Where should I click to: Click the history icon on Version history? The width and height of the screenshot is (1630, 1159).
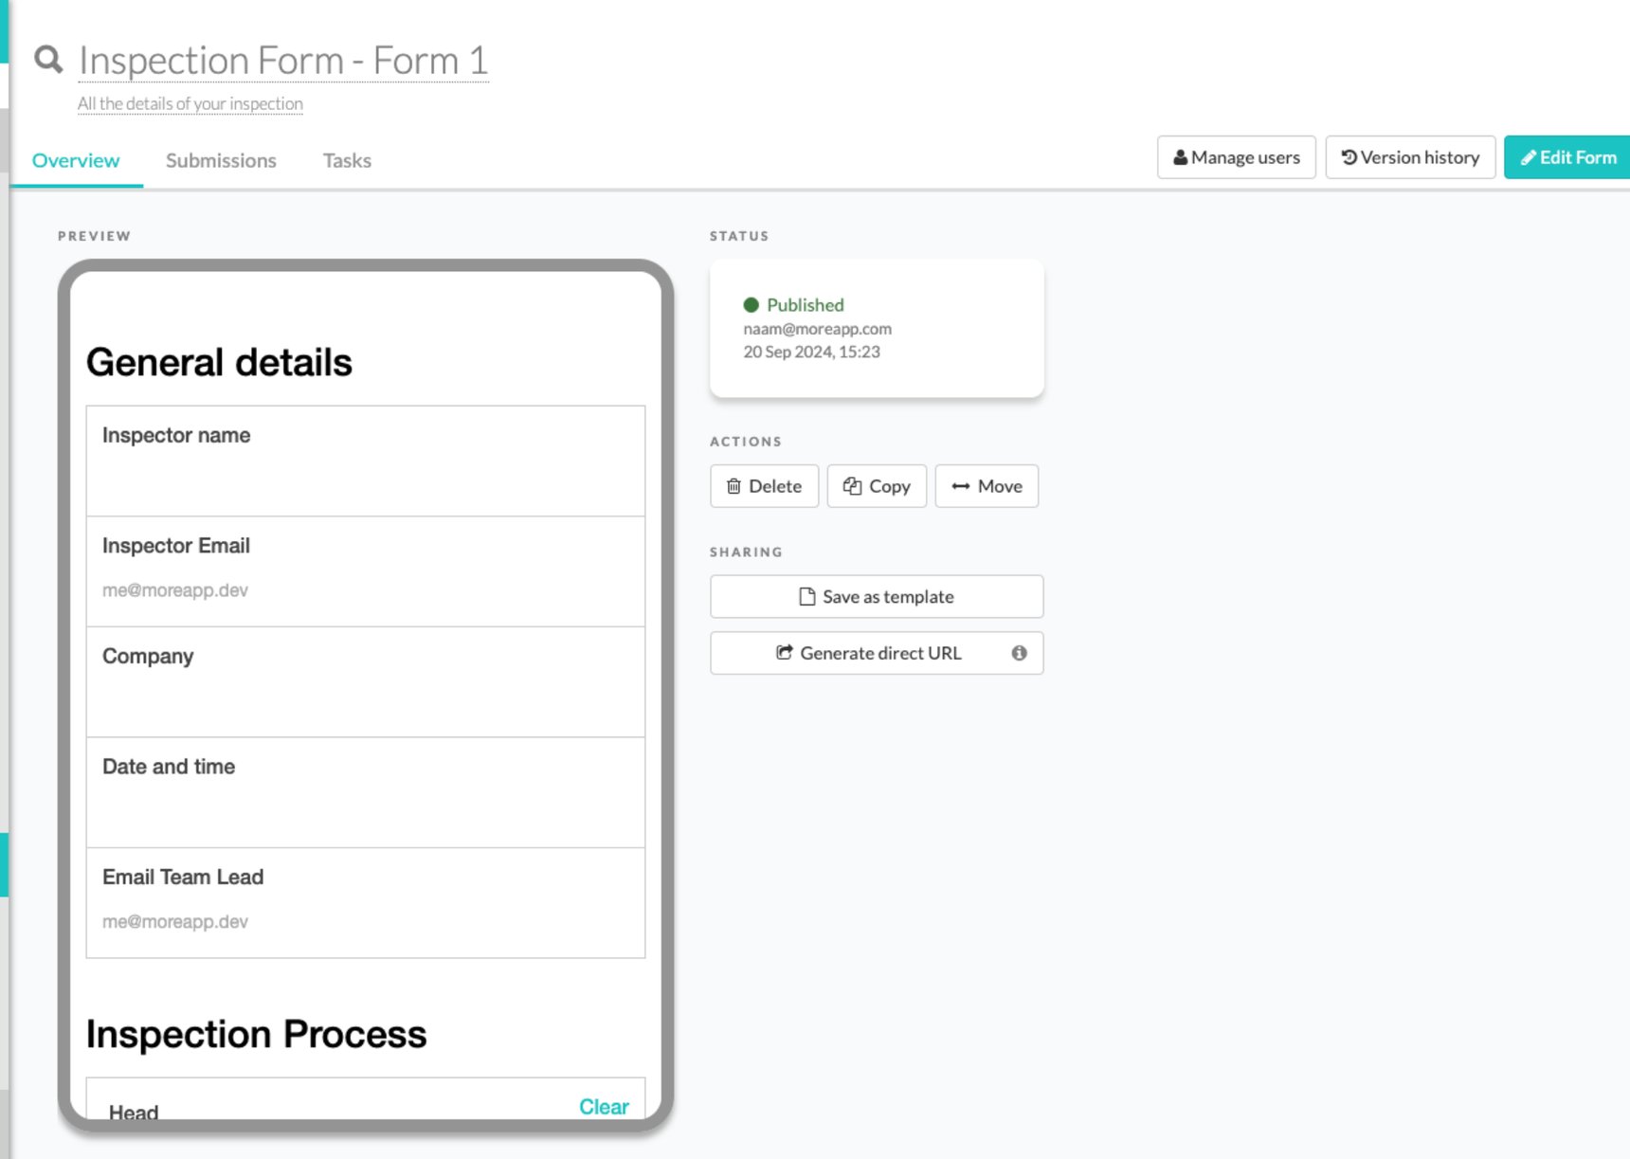[x=1349, y=156]
